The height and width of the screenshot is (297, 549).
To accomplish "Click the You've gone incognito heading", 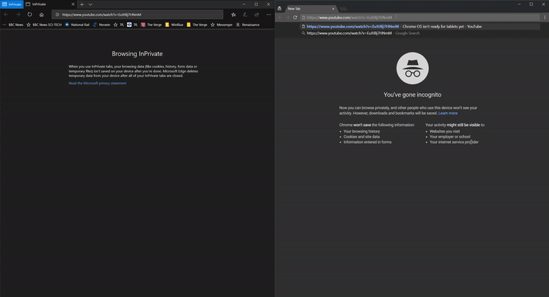I will pyautogui.click(x=412, y=94).
